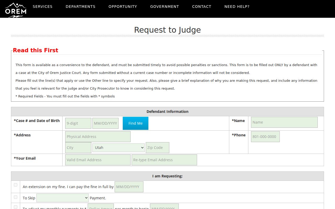
Task: Click the Orem city logo
Action: 16,10
